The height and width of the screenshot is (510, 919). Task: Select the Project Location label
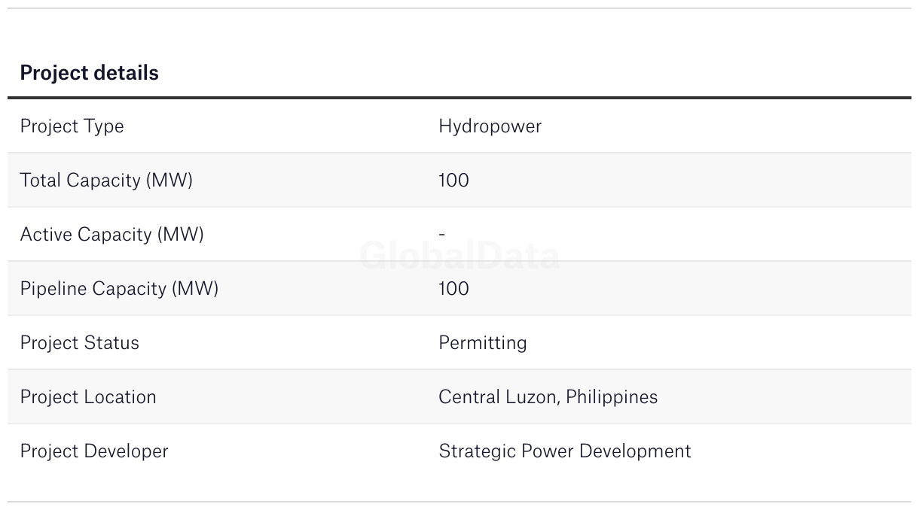click(88, 397)
